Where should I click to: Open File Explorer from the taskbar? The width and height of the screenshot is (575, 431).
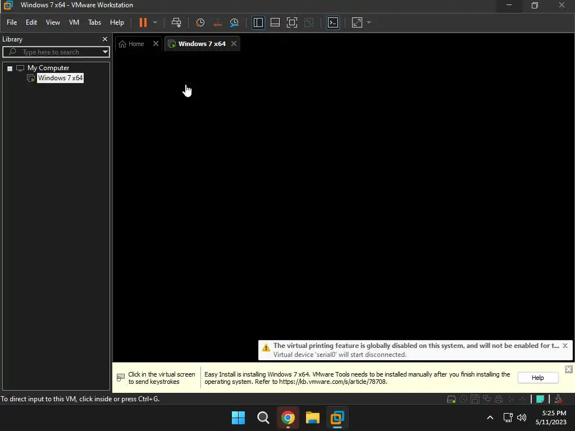(313, 418)
